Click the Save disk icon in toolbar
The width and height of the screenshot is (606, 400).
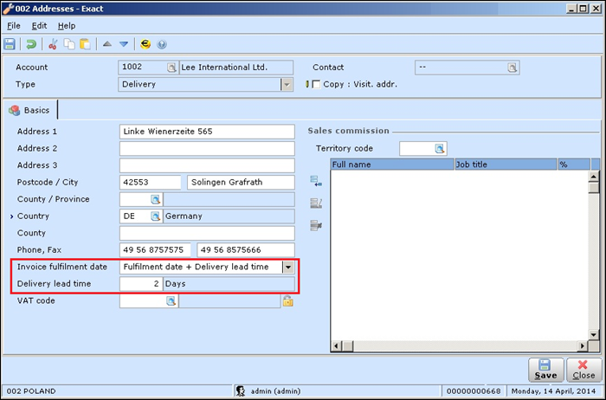pyautogui.click(x=10, y=44)
